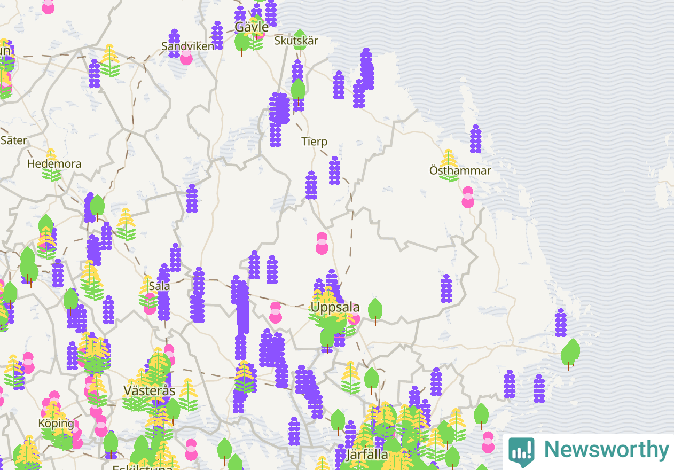Select the yellow plant icon west of Sandviken

click(x=109, y=60)
